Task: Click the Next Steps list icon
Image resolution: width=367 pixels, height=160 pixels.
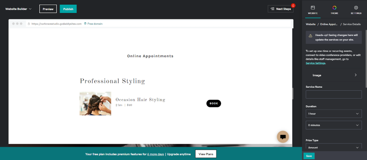Action: pos(272,9)
